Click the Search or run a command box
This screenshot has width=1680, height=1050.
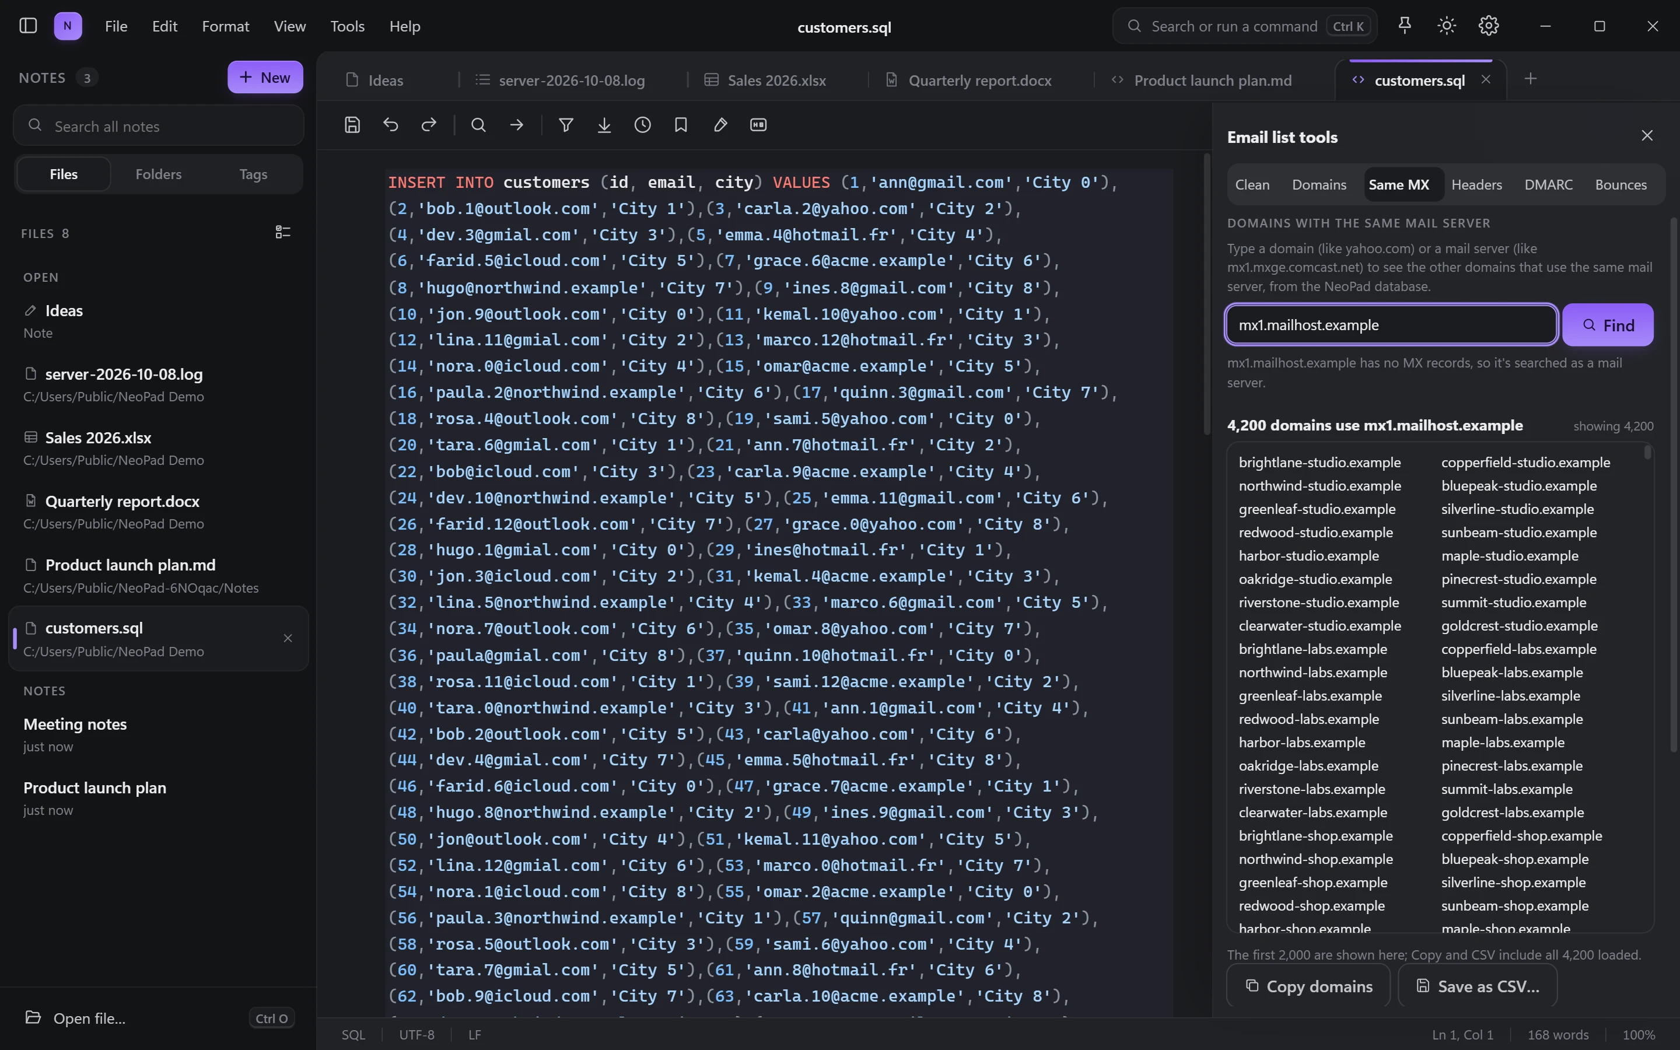coord(1244,26)
